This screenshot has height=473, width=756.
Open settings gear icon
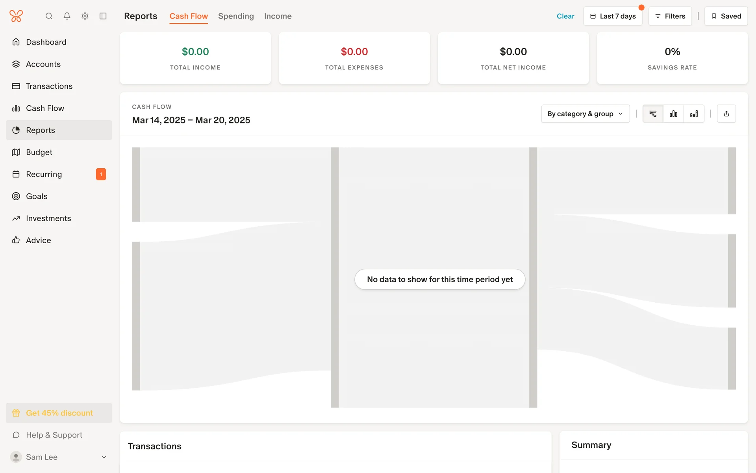click(x=85, y=16)
